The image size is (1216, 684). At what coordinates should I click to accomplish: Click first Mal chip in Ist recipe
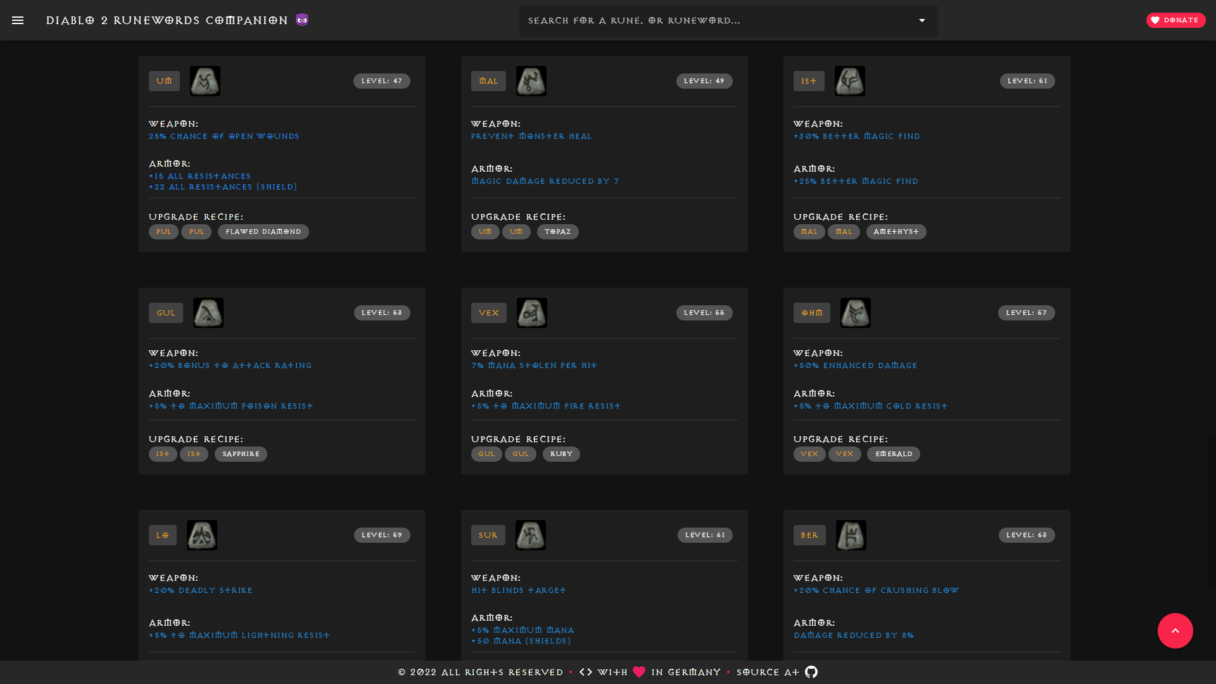coord(809,232)
